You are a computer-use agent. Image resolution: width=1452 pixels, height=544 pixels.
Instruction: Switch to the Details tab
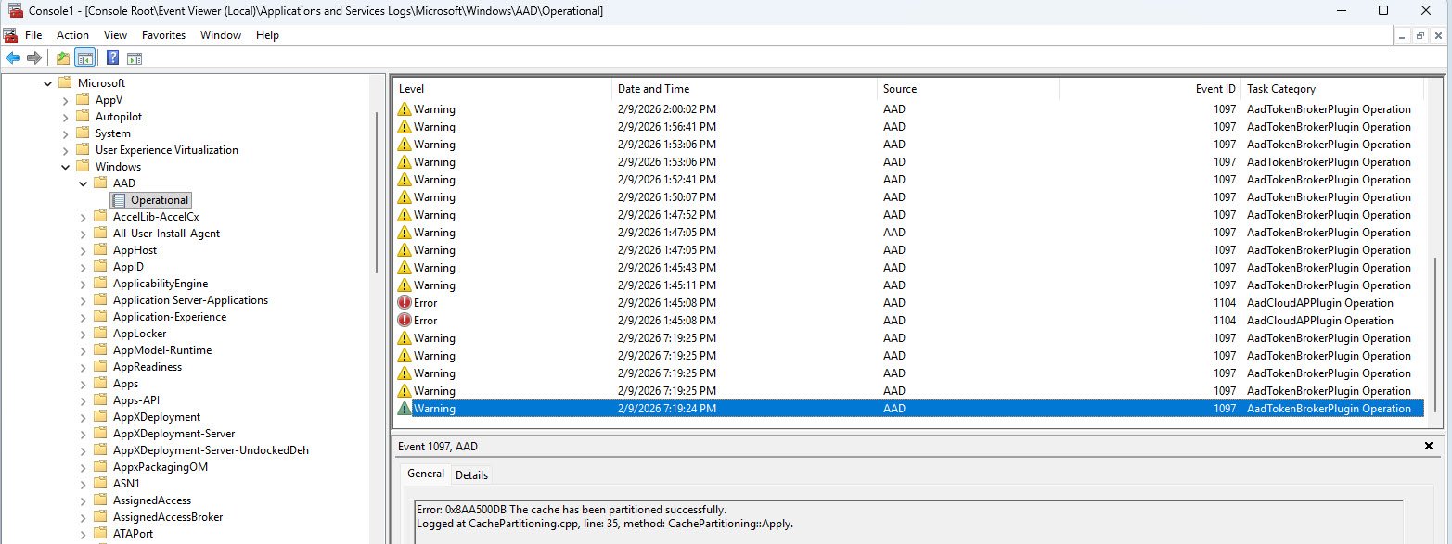click(x=471, y=474)
